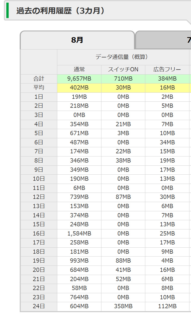191x314 pixels.
Task: Select the スイッチON column header
Action: [123, 70]
